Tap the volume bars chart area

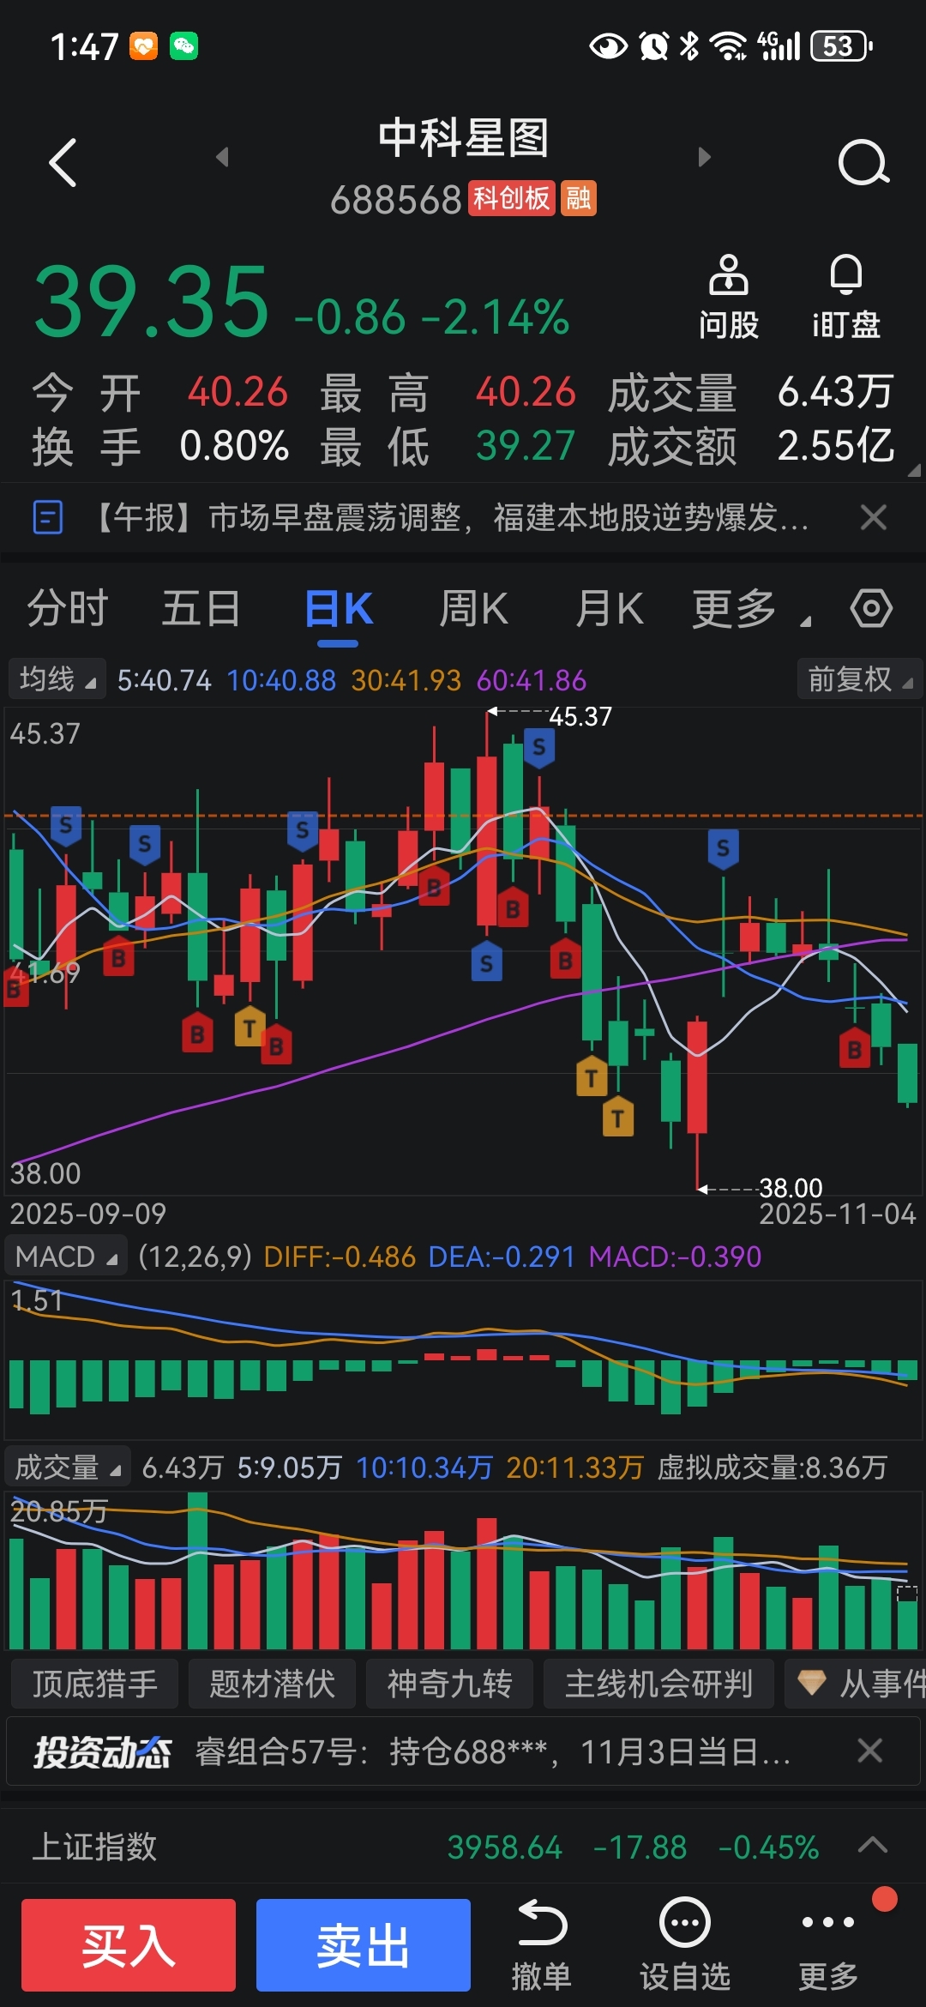[x=463, y=1570]
